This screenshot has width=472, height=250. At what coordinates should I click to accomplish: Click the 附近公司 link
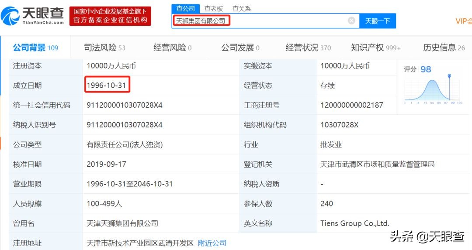(212, 243)
